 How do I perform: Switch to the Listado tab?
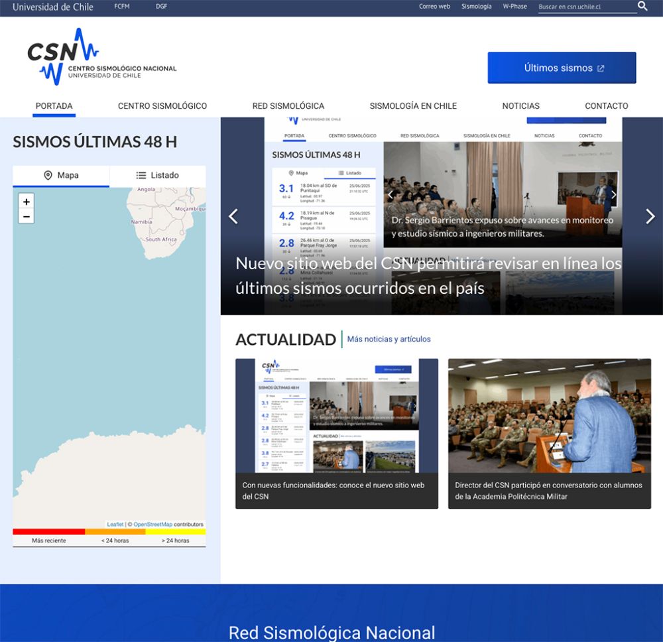(158, 176)
